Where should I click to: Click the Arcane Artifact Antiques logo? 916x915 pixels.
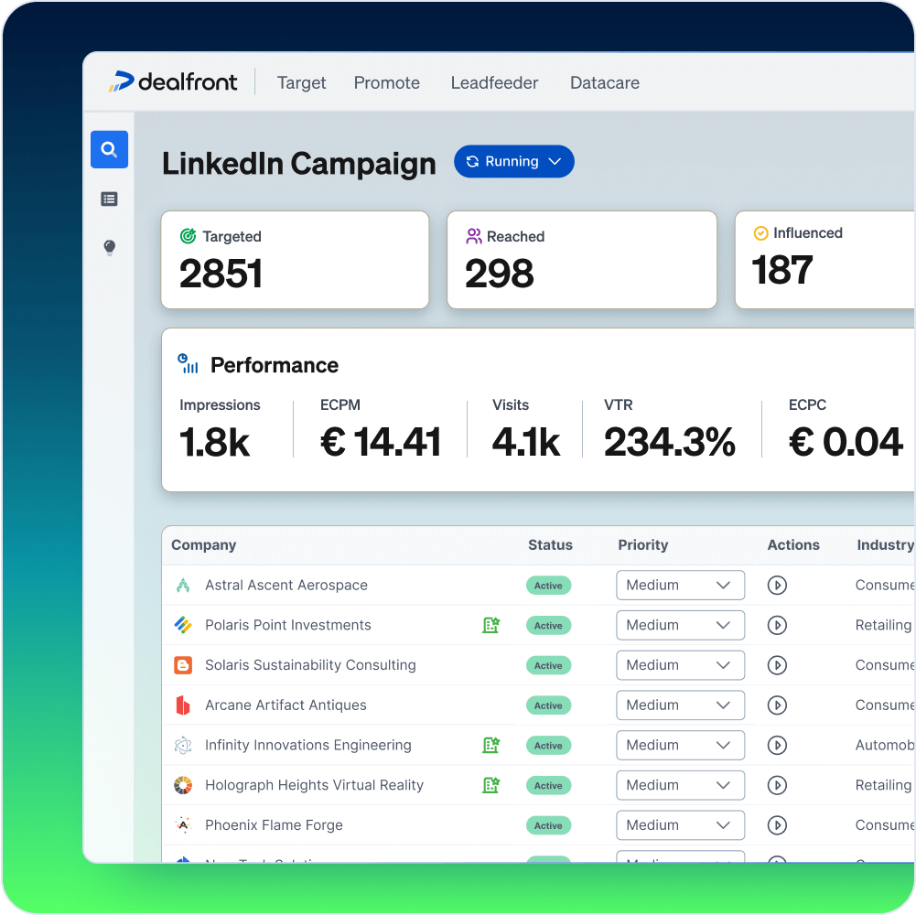click(x=183, y=705)
